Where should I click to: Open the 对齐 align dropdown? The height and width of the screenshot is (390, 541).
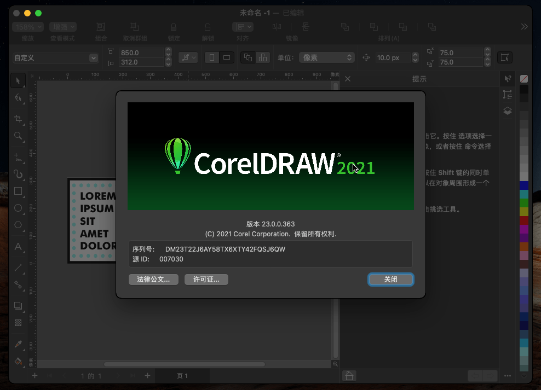(x=243, y=27)
